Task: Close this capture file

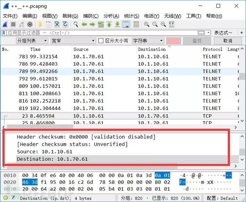Action: point(57,24)
